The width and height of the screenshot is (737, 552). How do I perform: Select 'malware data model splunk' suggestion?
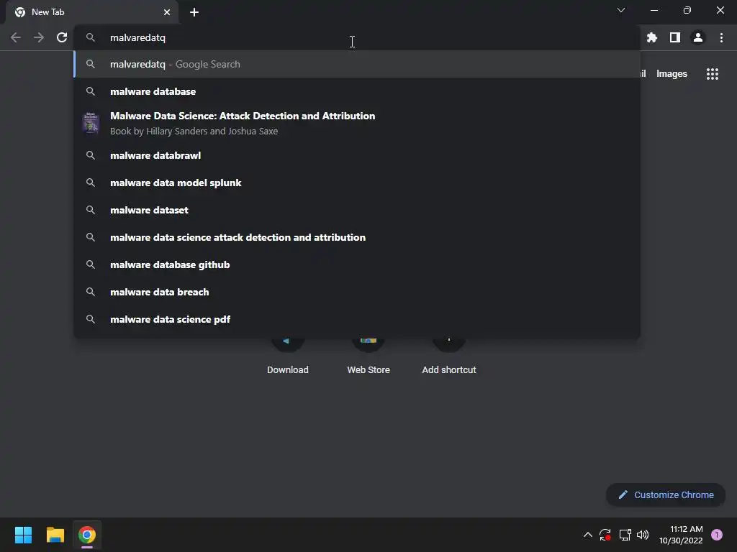(x=357, y=183)
